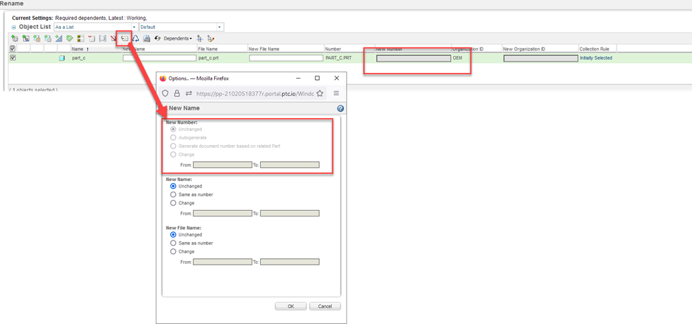The image size is (692, 324).
Task: Click the New Name input field for part_c
Action: click(x=160, y=58)
